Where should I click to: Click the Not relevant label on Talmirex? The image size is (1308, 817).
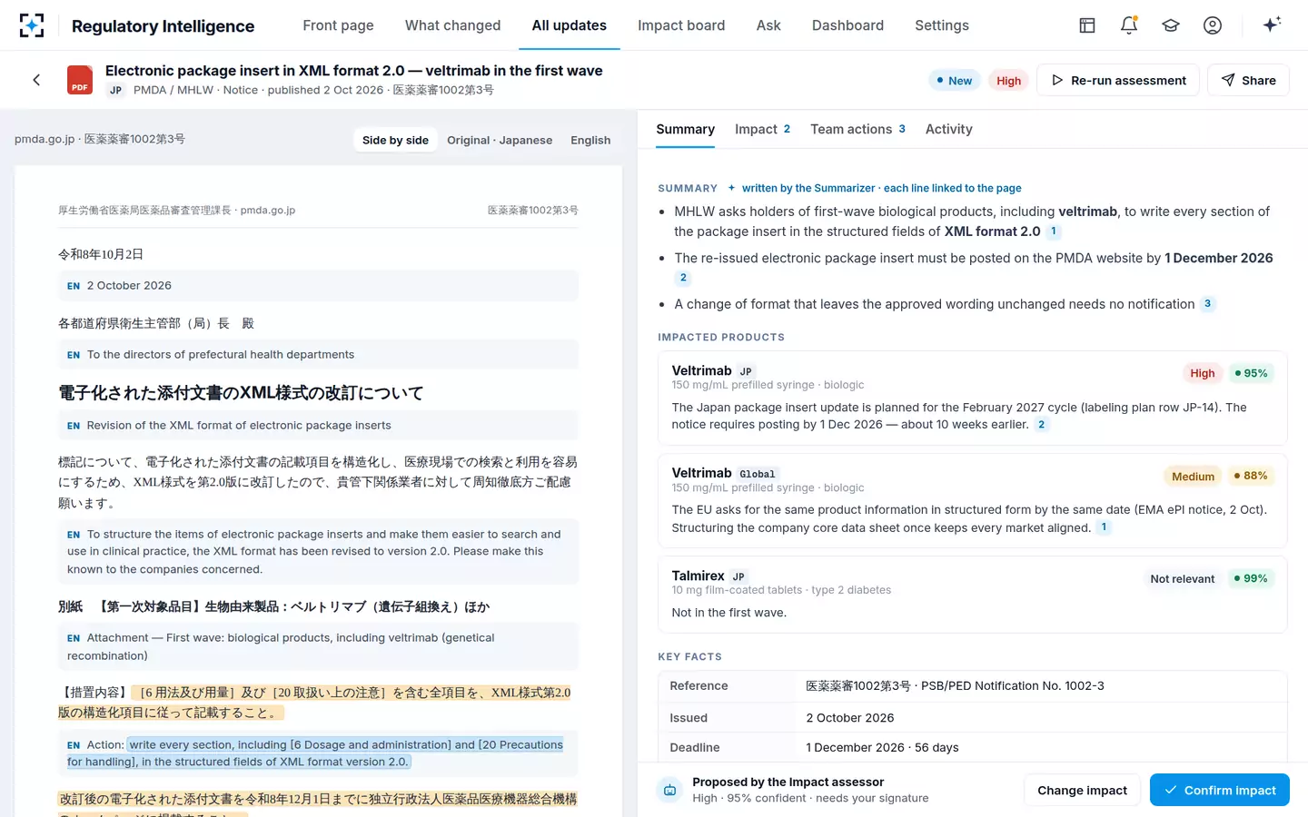1182,579
